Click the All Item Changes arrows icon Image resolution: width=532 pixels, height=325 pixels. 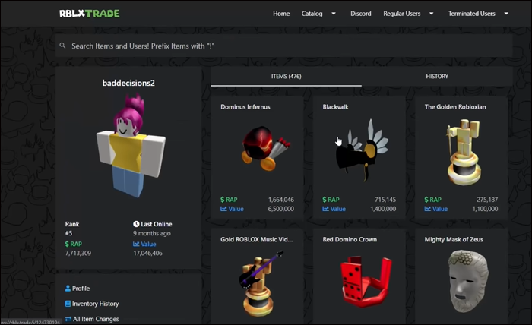tap(68, 319)
